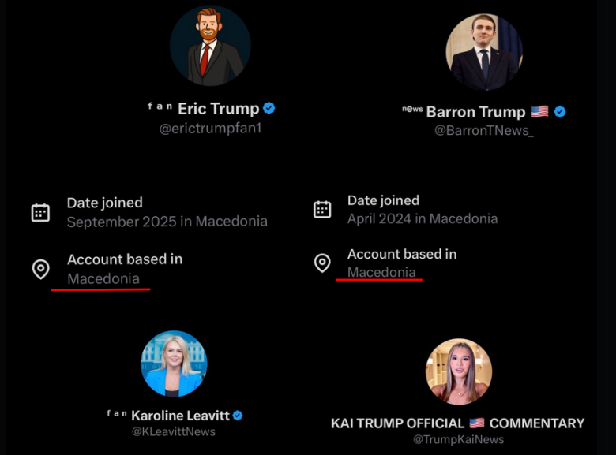Click calendar icon beside April 2024 join date
Image resolution: width=616 pixels, height=455 pixels.
coord(322,209)
